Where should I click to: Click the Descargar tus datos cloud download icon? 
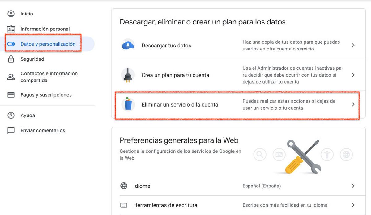click(128, 45)
